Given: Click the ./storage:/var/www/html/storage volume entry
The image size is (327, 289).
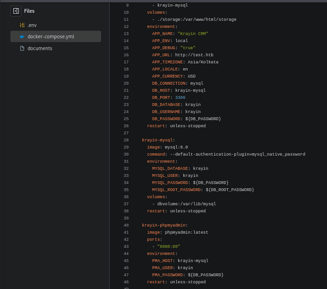Looking at the screenshot, I should pos(197,19).
